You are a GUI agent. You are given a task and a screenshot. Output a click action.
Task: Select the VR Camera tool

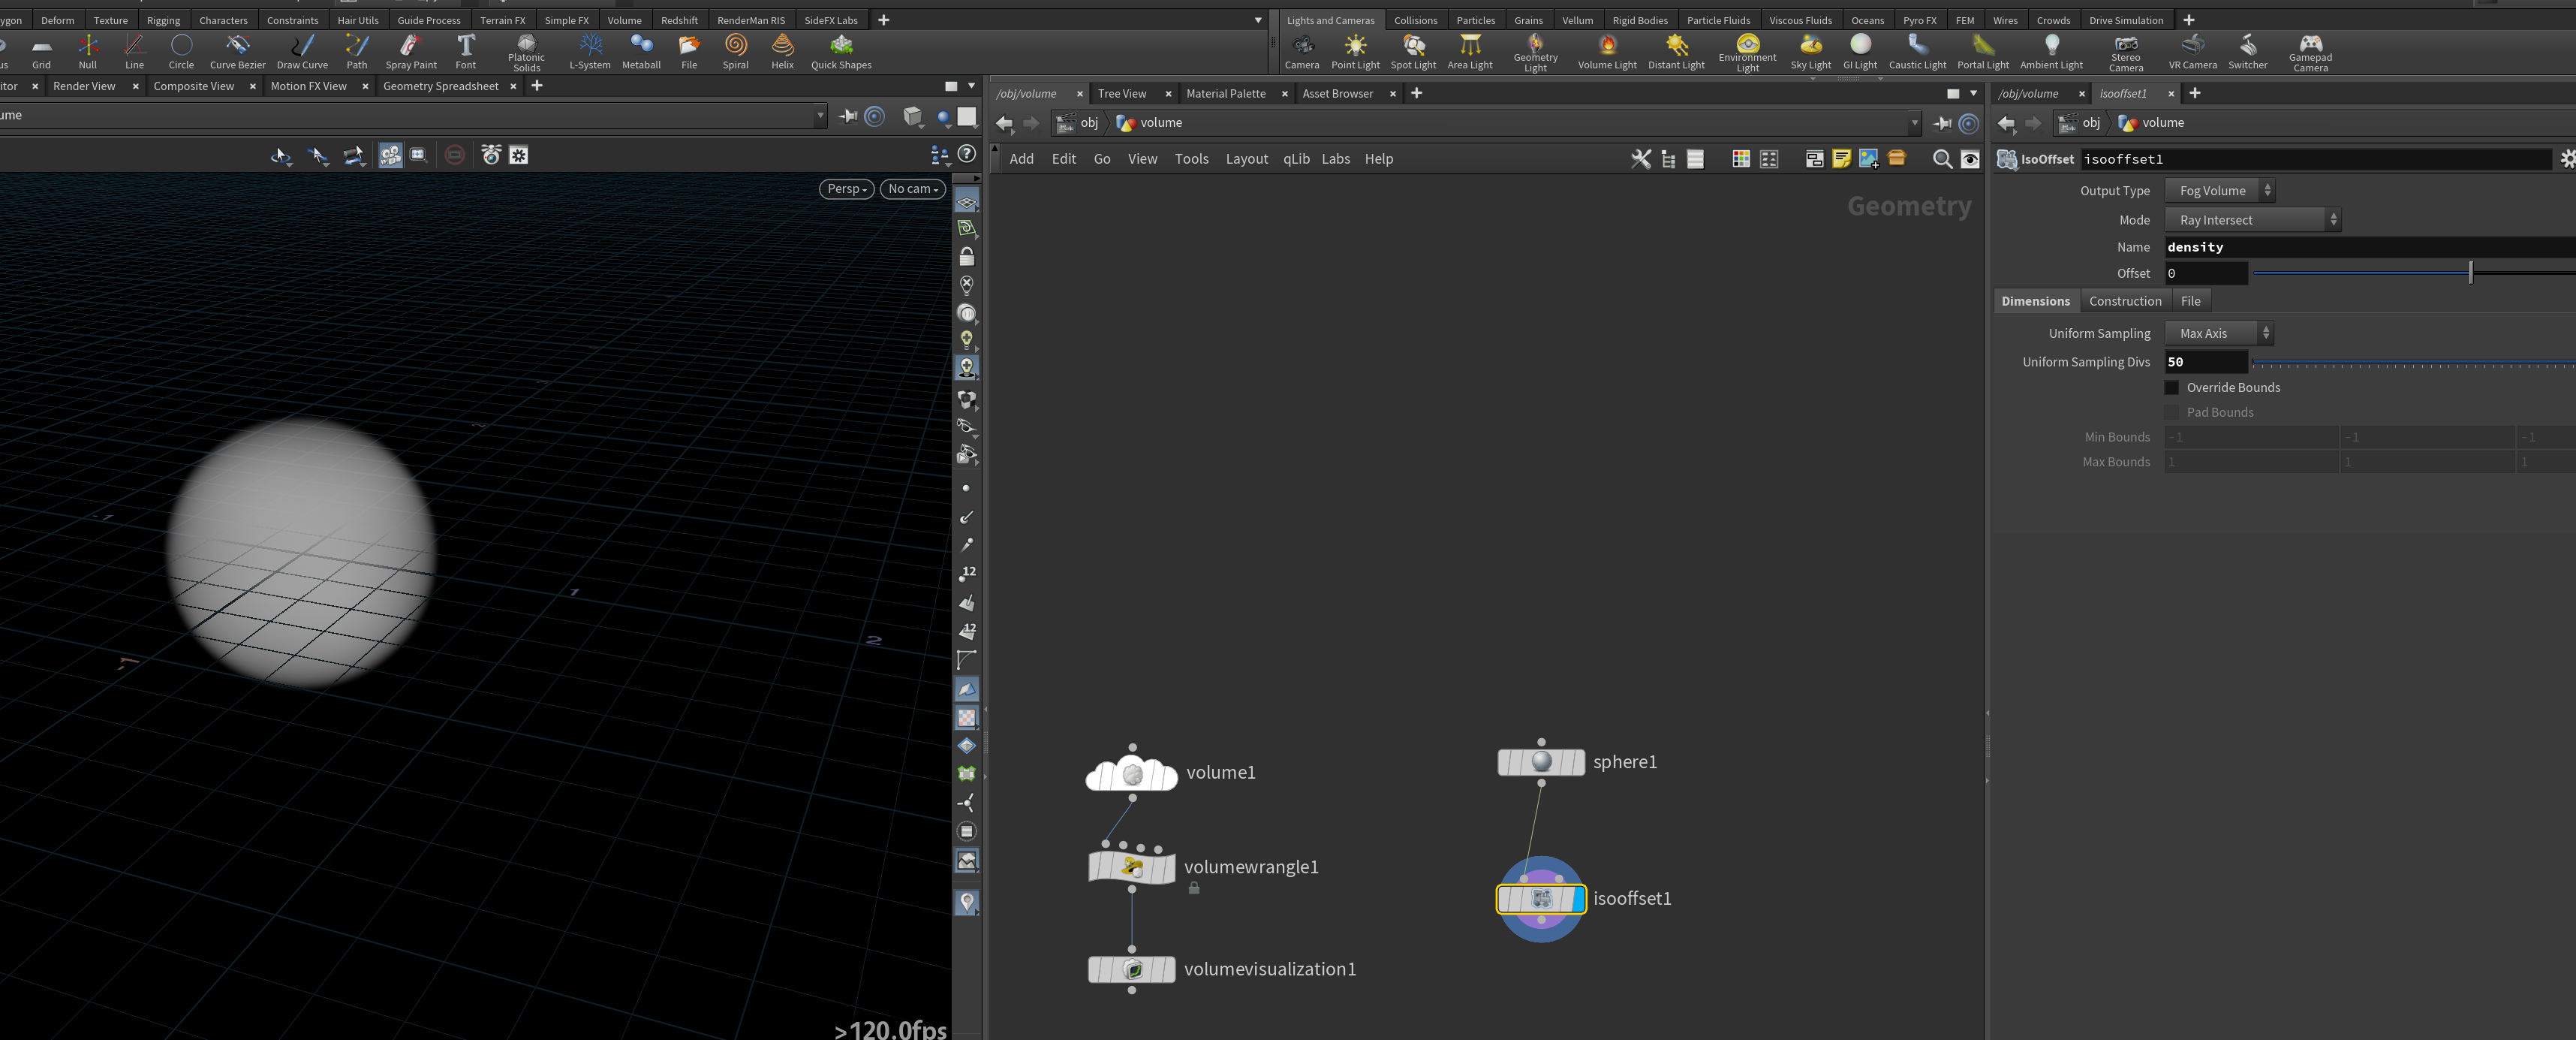2192,52
